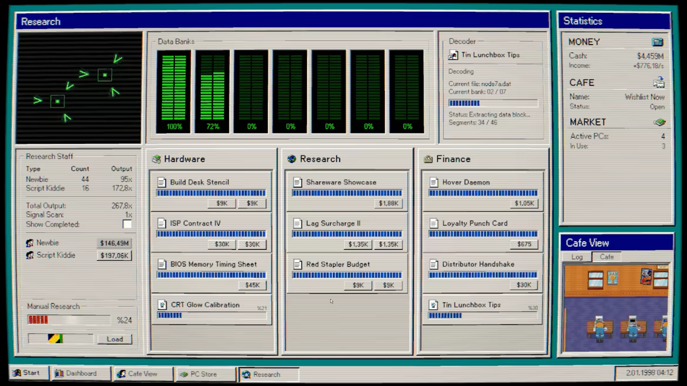687x386 pixels.
Task: Click the PC Store taskbar icon
Action: pos(184,374)
